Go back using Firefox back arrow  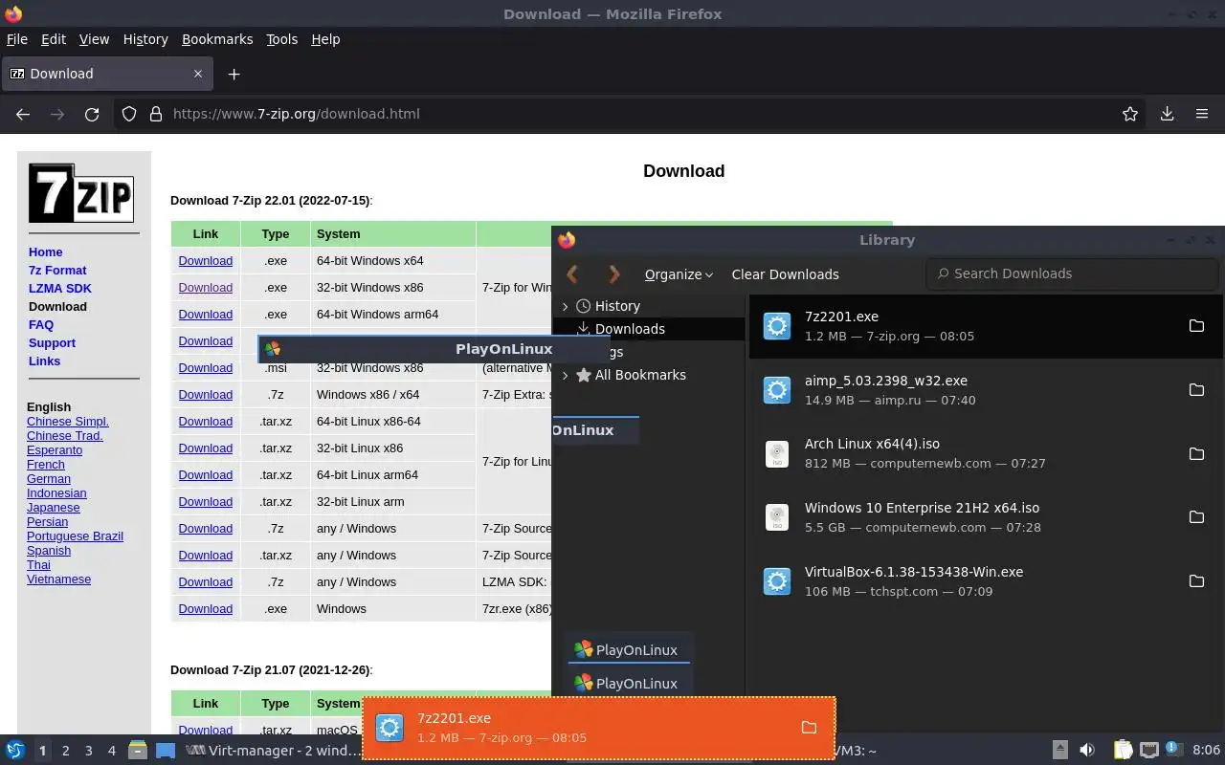tap(23, 114)
